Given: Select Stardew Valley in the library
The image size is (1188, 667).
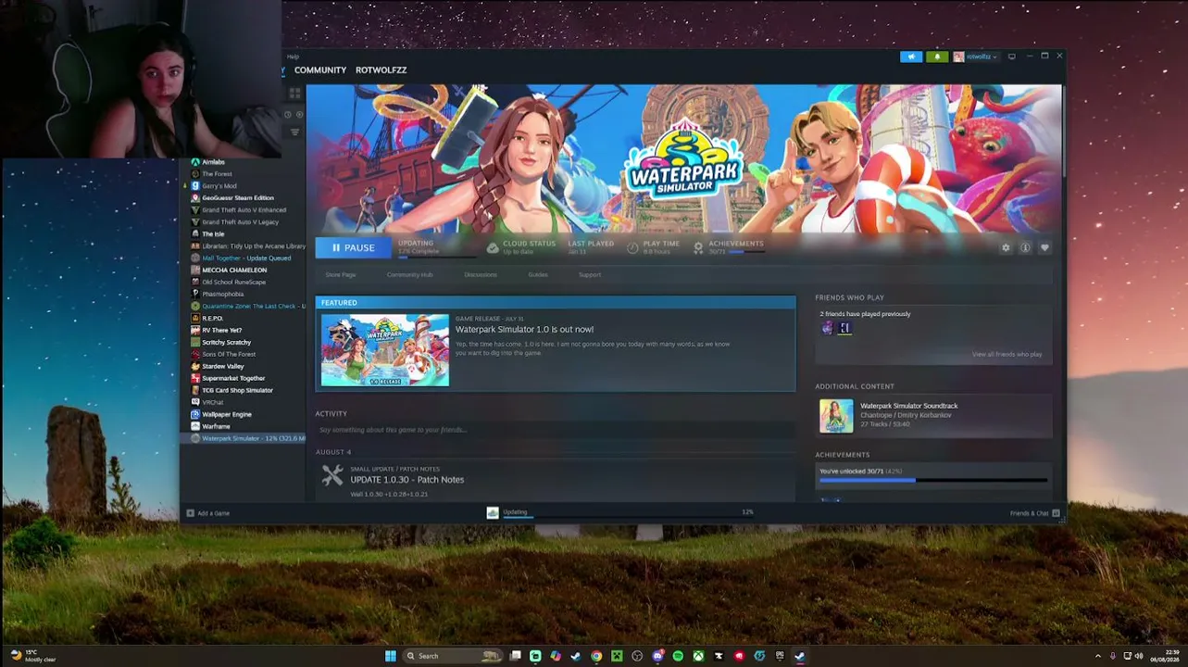Looking at the screenshot, I should pos(243,366).
